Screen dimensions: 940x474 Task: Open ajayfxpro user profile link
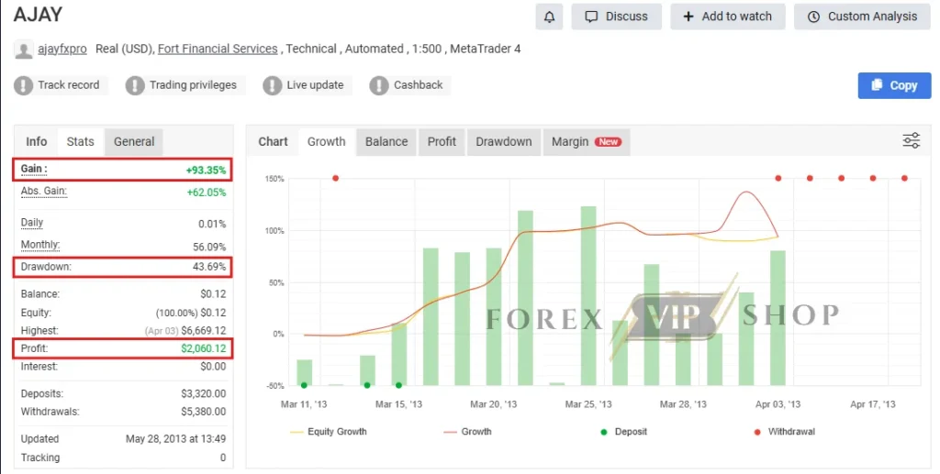[62, 50]
